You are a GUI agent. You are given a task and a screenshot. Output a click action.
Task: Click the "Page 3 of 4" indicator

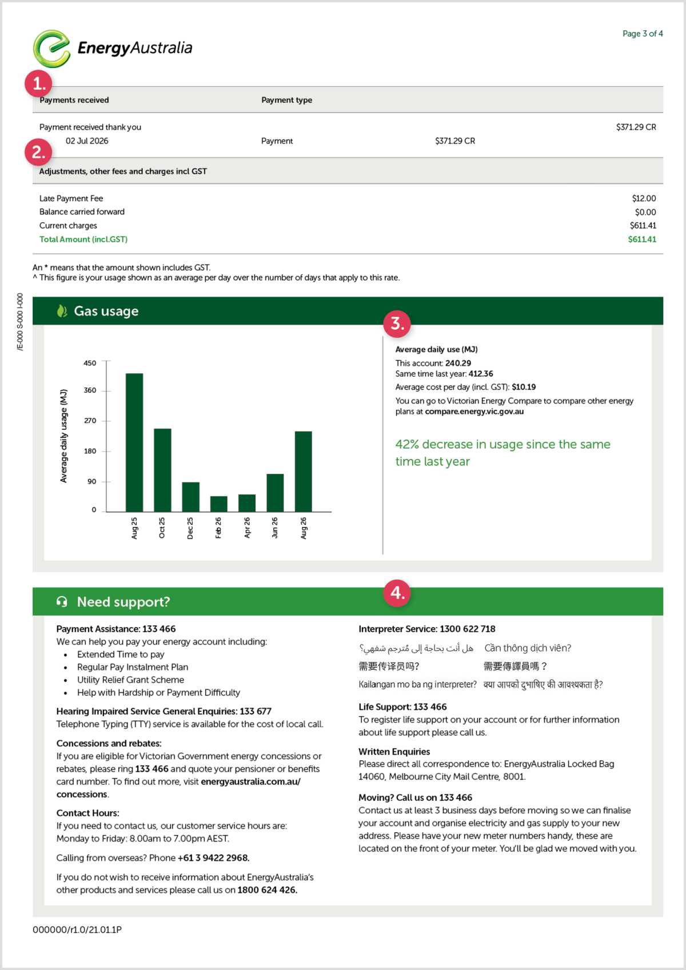643,34
